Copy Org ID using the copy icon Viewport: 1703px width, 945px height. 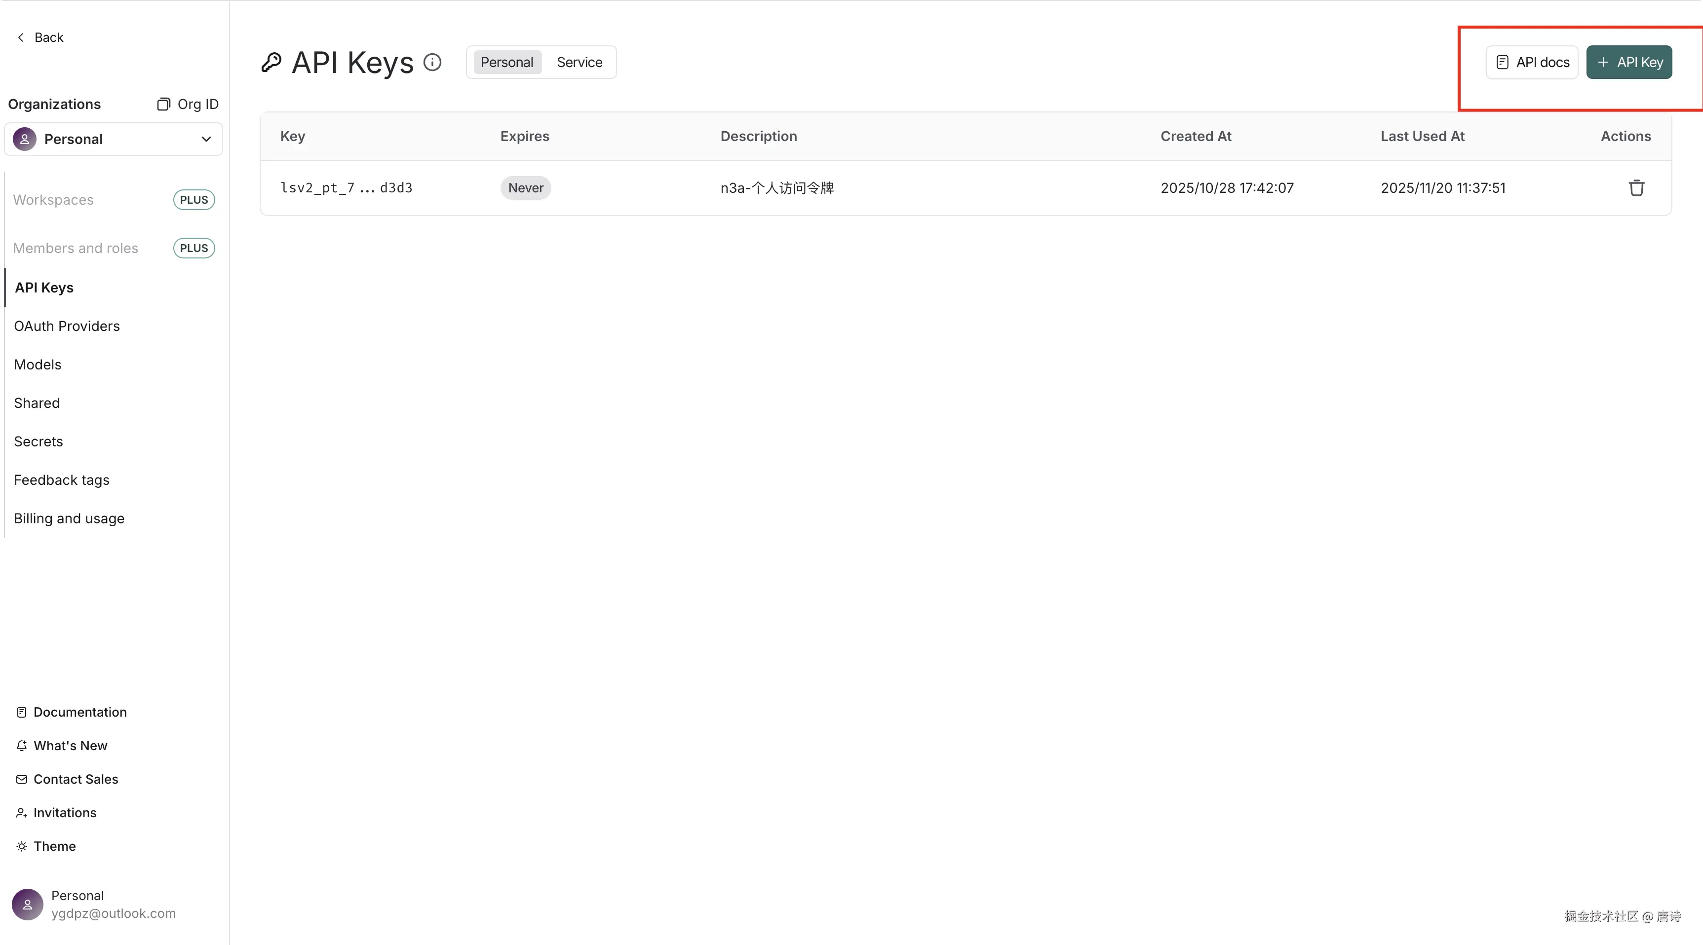[x=163, y=105]
